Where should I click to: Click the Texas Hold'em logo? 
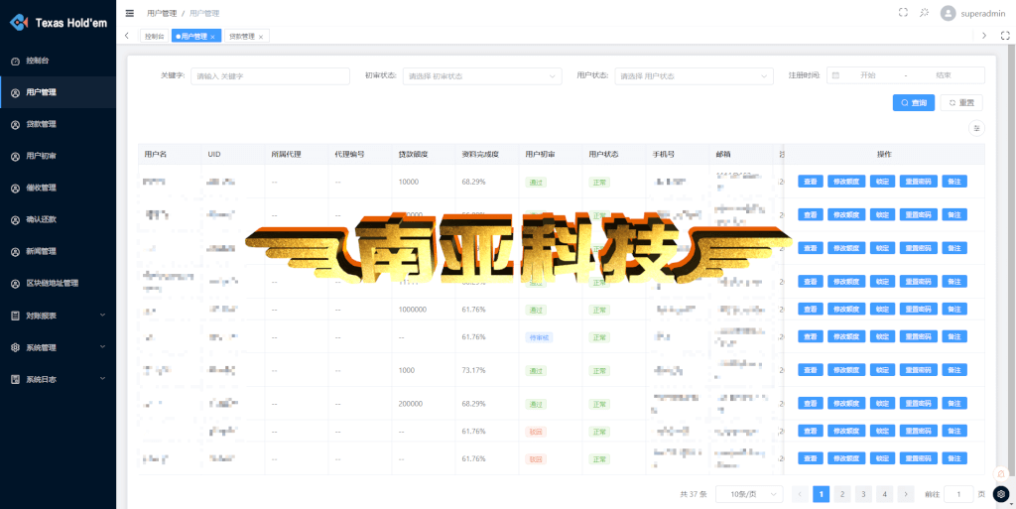[x=18, y=22]
